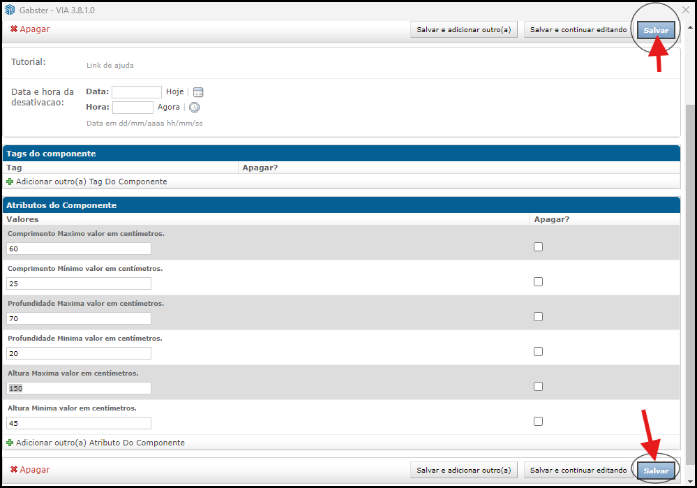Click top Salvar e adicionar outro(a) button
697x488 pixels.
point(463,30)
